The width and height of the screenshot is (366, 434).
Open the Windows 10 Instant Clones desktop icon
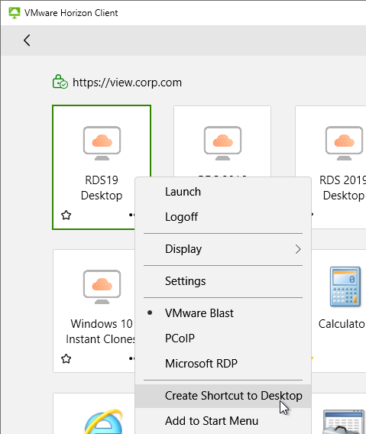coord(102,287)
